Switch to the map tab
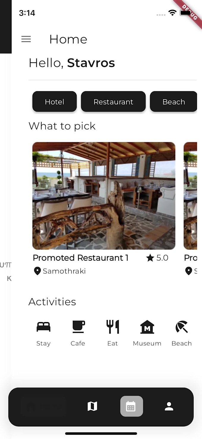This screenshot has width=202, height=439. point(92,406)
